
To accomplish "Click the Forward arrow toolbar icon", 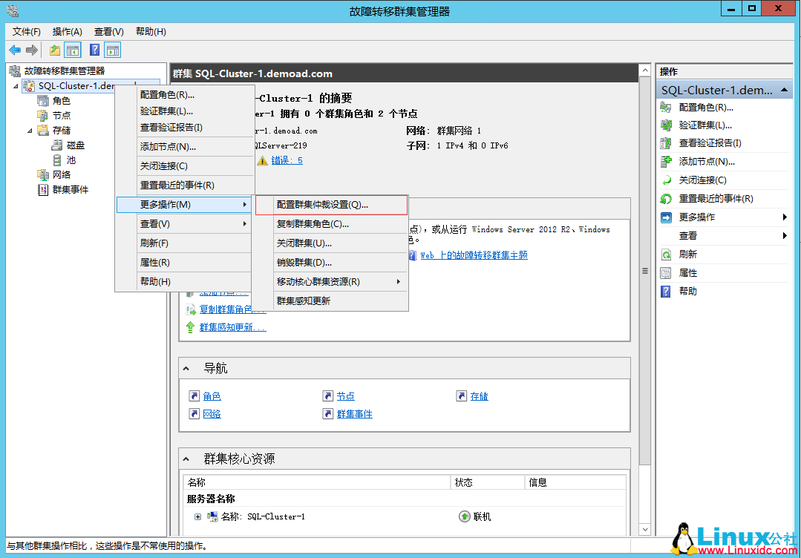I will 32,50.
